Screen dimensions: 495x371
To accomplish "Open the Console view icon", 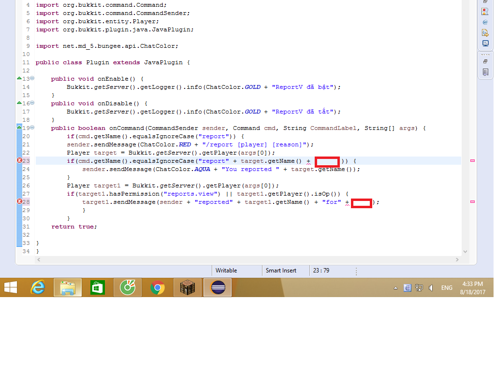I will coord(485,43).
